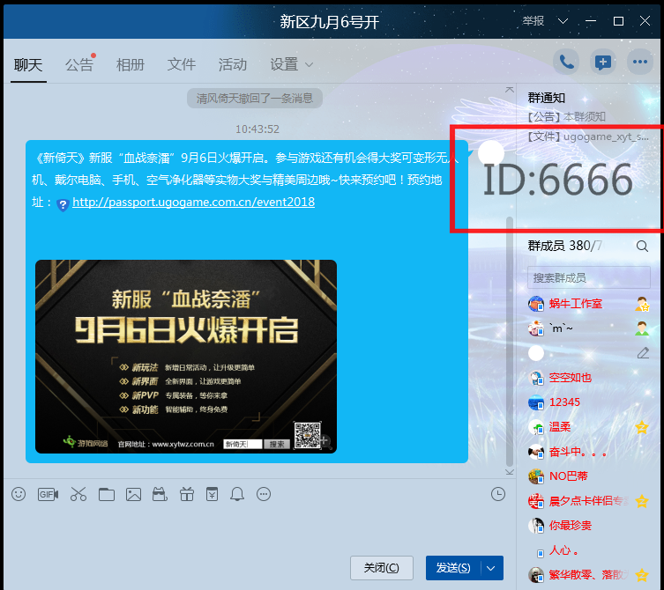Select the scissors screenshot tool

(78, 494)
